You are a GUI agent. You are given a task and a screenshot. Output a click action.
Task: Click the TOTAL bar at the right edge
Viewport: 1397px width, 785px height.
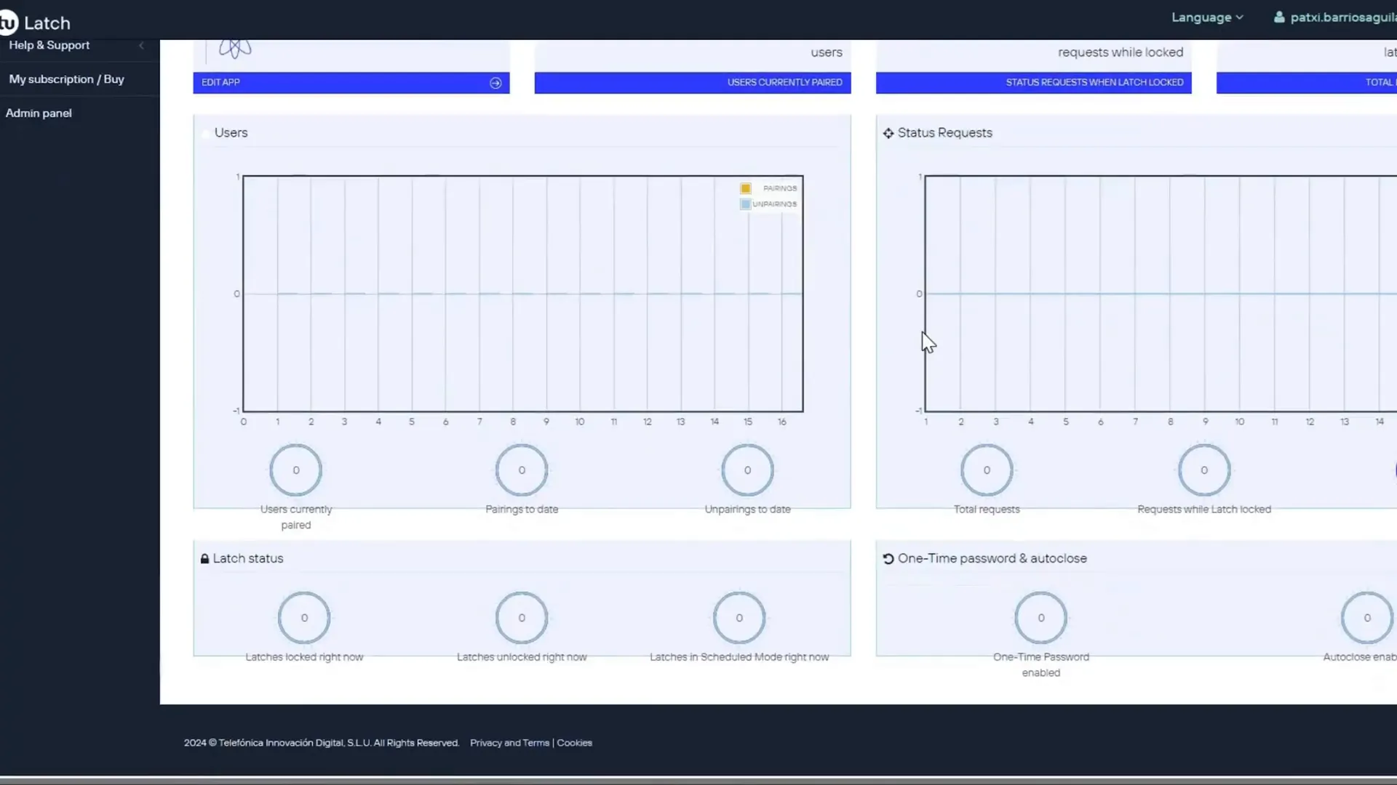tap(1307, 83)
